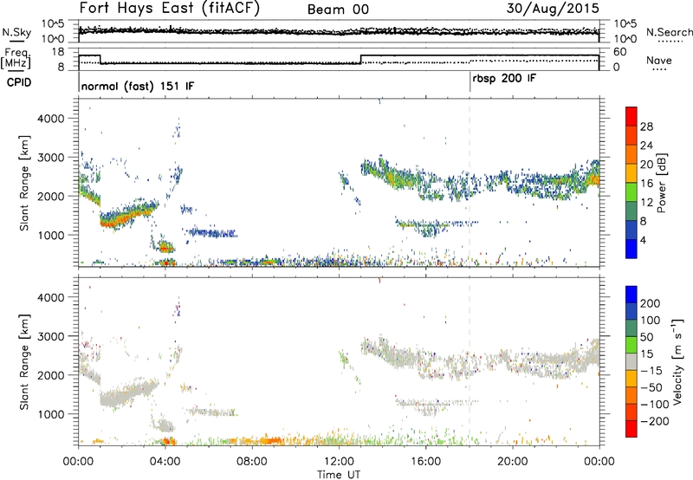
Task: Click the "200" label on Velocity colorbar
Action: coord(651,303)
